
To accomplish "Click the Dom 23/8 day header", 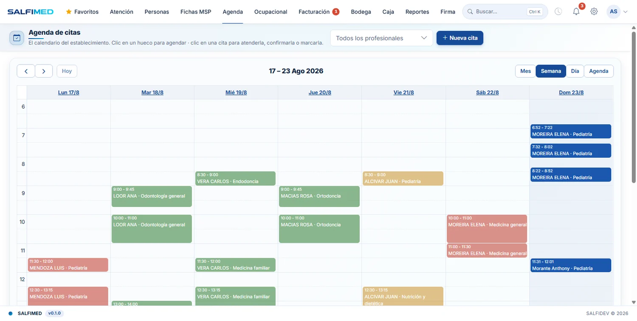I will point(571,92).
